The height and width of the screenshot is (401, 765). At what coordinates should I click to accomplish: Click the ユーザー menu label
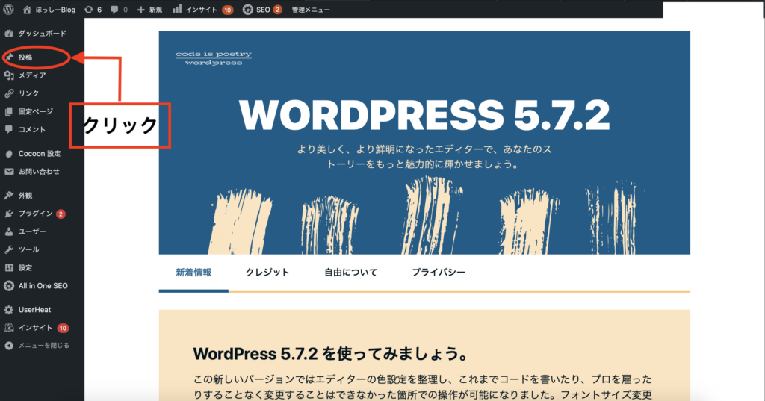[x=32, y=231]
